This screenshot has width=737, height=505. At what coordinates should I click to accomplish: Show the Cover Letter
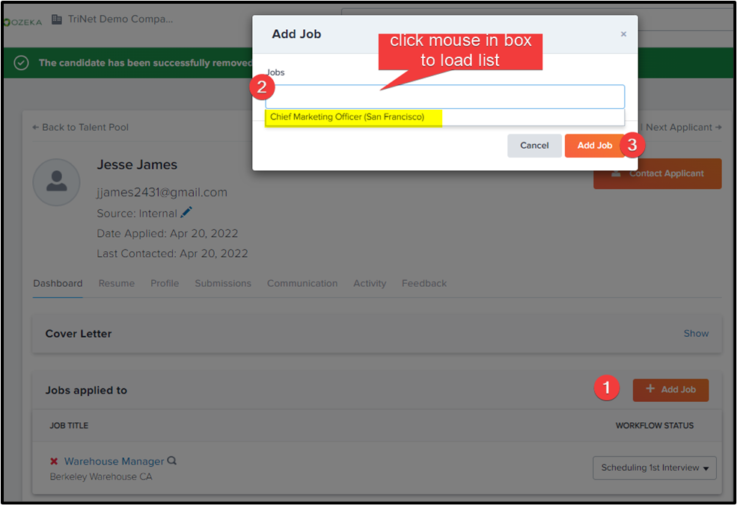[696, 333]
